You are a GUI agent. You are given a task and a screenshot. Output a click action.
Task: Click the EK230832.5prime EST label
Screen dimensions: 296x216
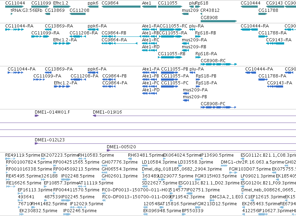(38, 211)
